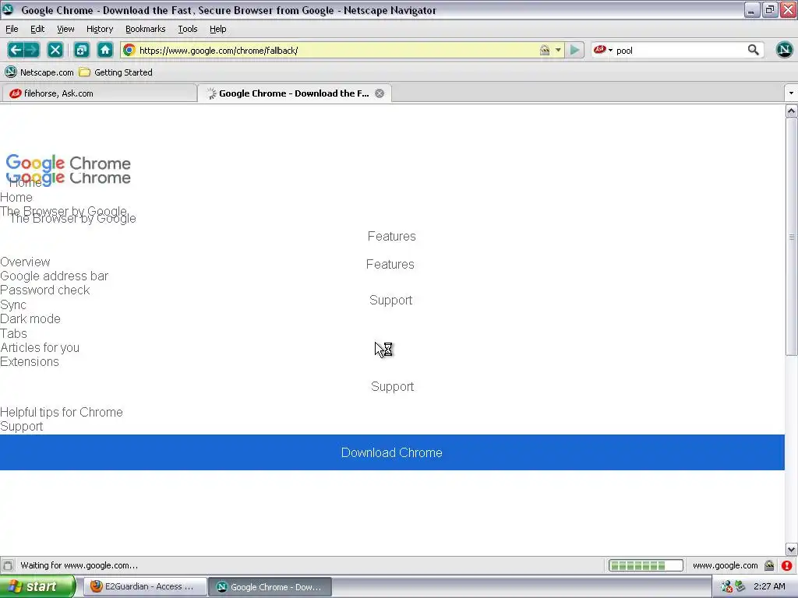This screenshot has height=598, width=798.
Task: Click the vertical scrollbar thumb
Action: coord(792,237)
